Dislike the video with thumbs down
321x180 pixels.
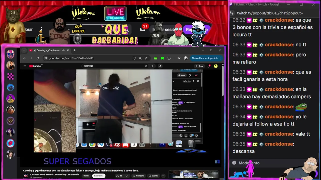(x=127, y=176)
